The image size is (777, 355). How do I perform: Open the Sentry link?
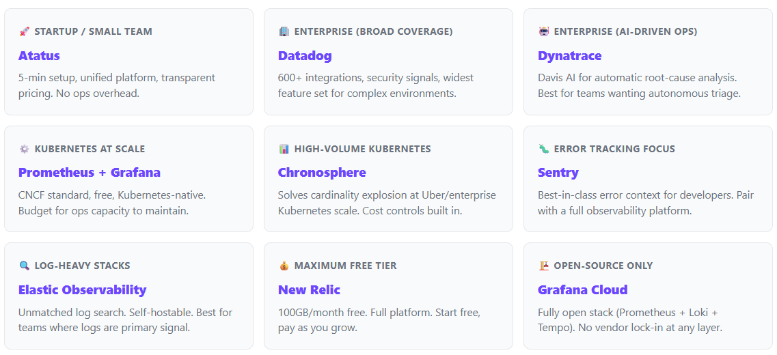(x=558, y=172)
